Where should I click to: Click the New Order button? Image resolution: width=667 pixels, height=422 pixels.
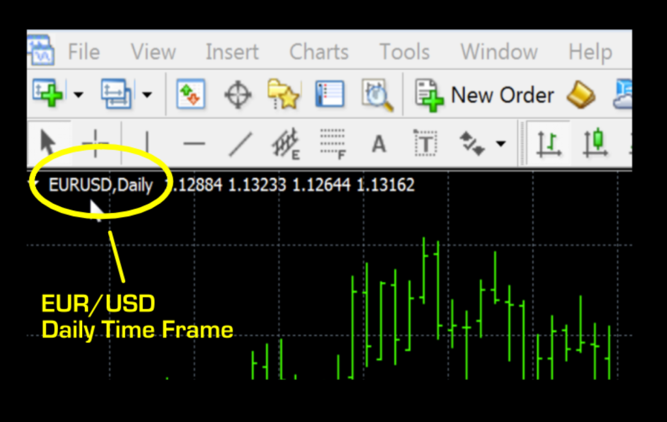pos(485,95)
